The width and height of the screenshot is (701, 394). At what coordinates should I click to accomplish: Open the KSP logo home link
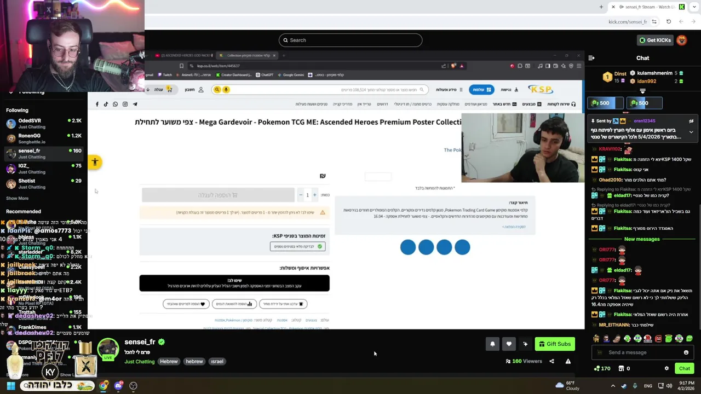[540, 89]
